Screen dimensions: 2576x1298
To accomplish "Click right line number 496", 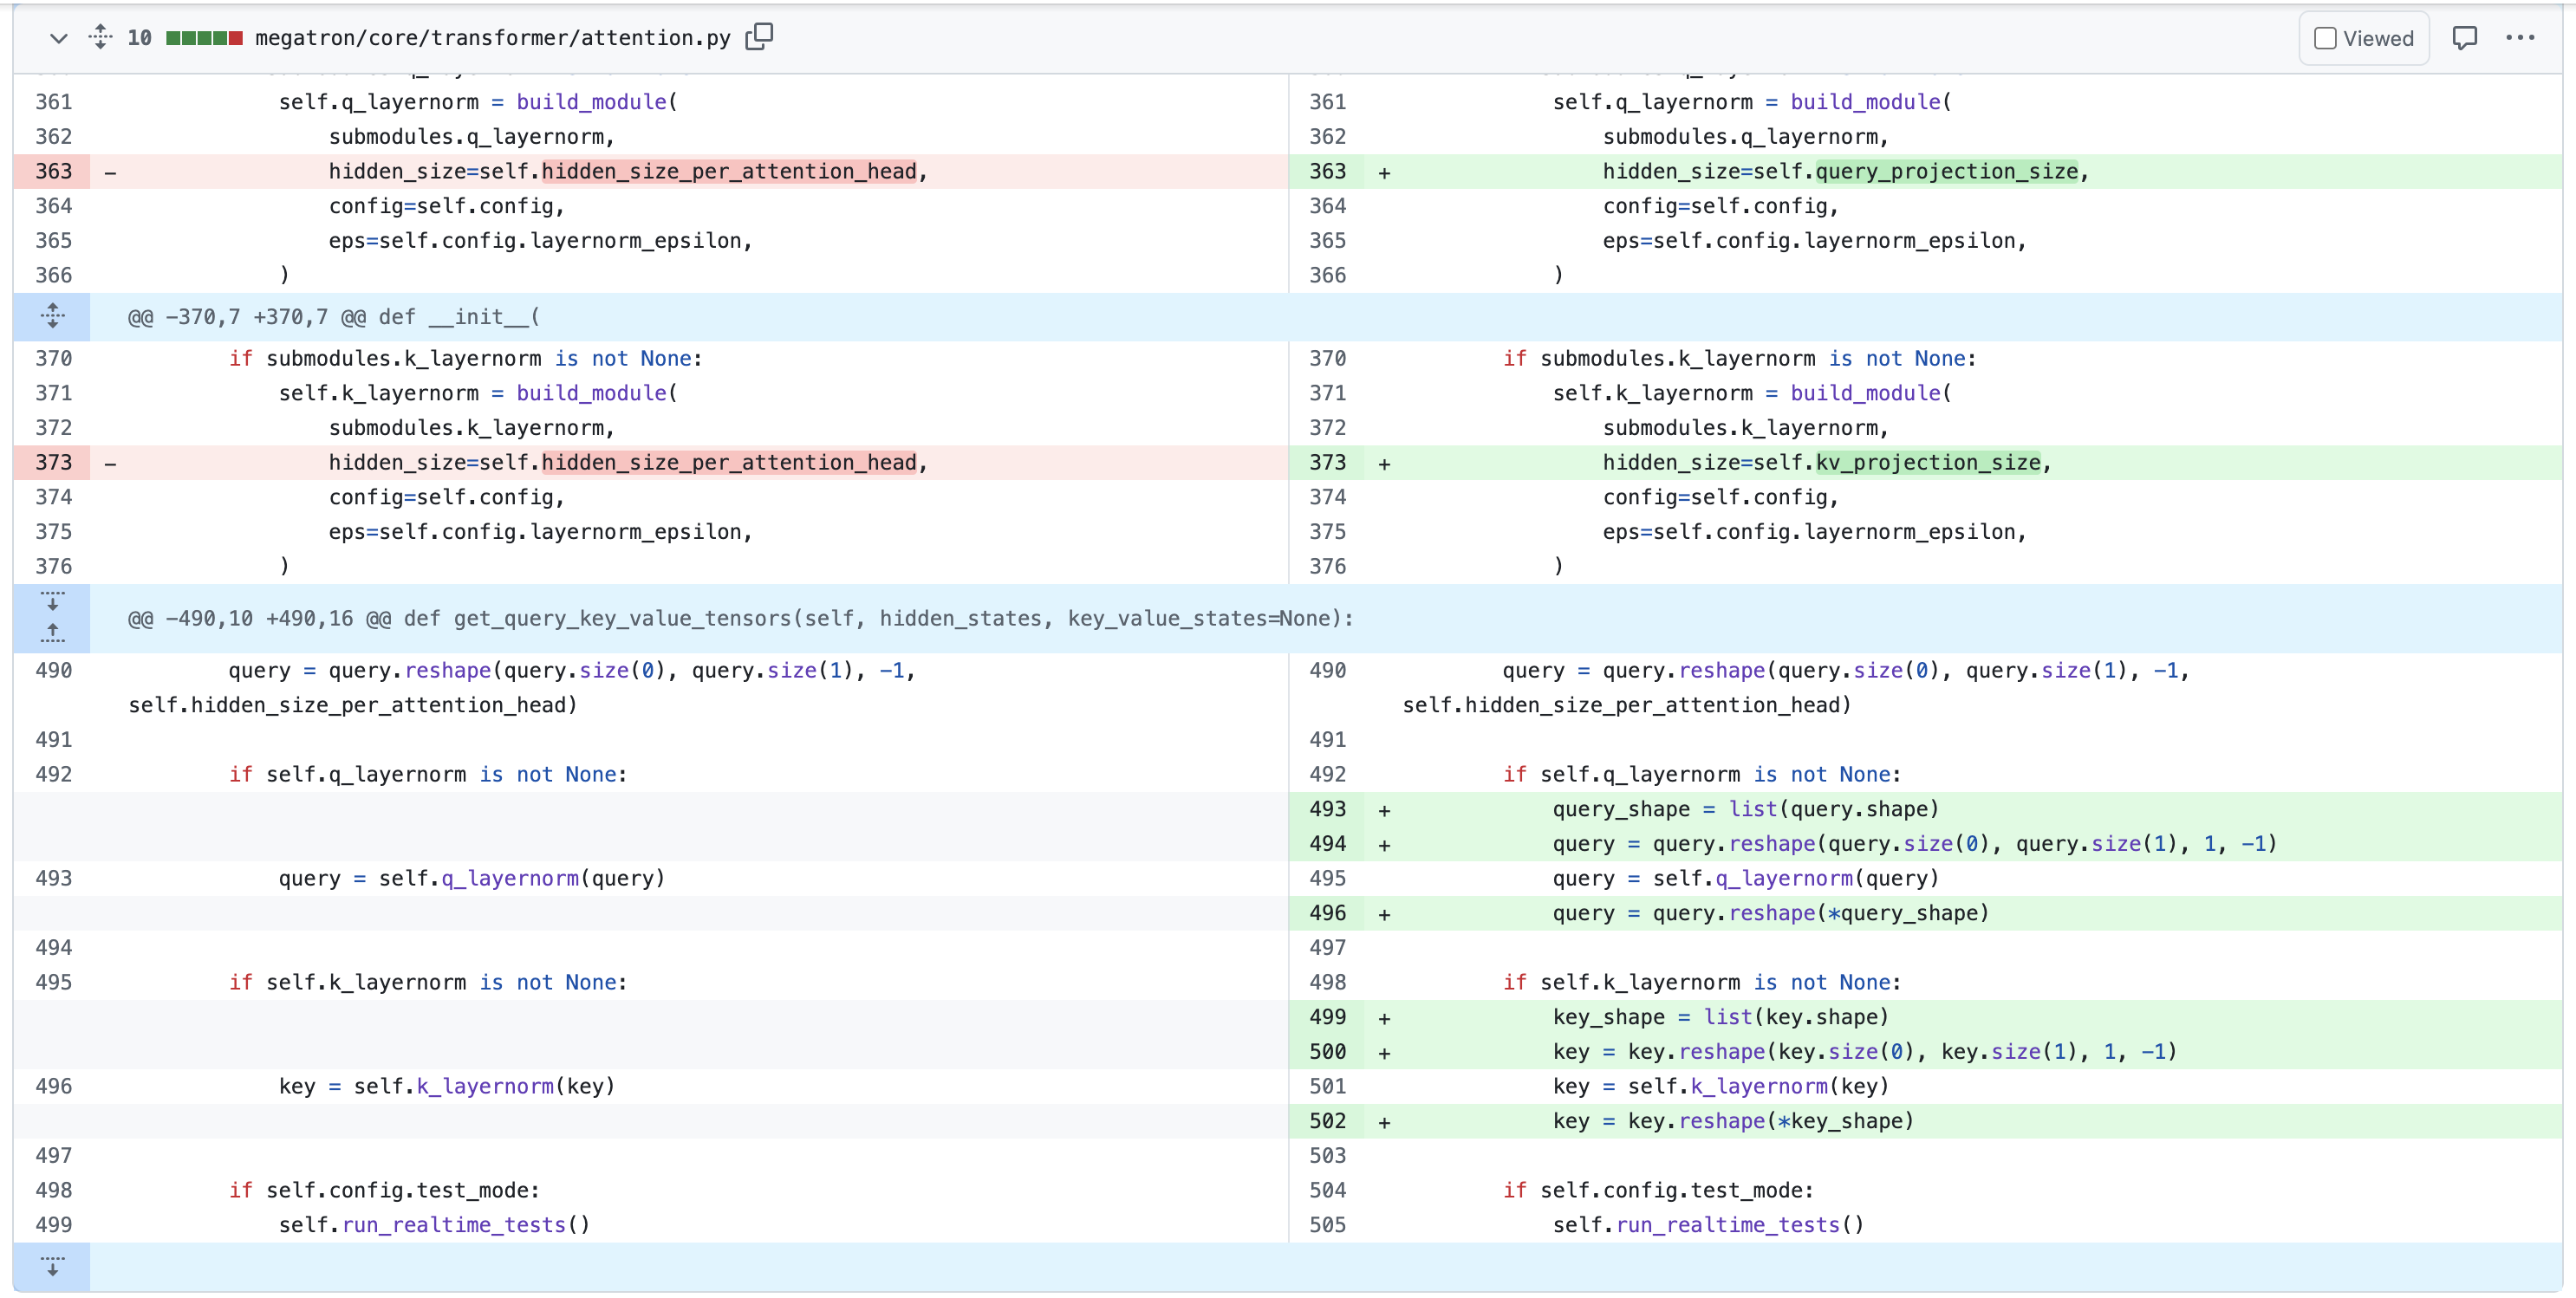I will coord(1327,913).
